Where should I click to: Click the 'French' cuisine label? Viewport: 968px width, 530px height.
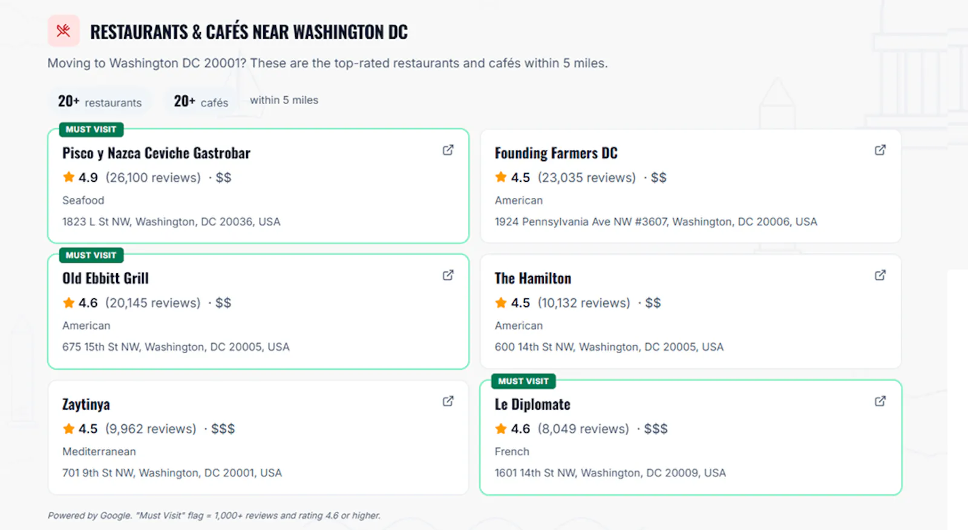(512, 451)
